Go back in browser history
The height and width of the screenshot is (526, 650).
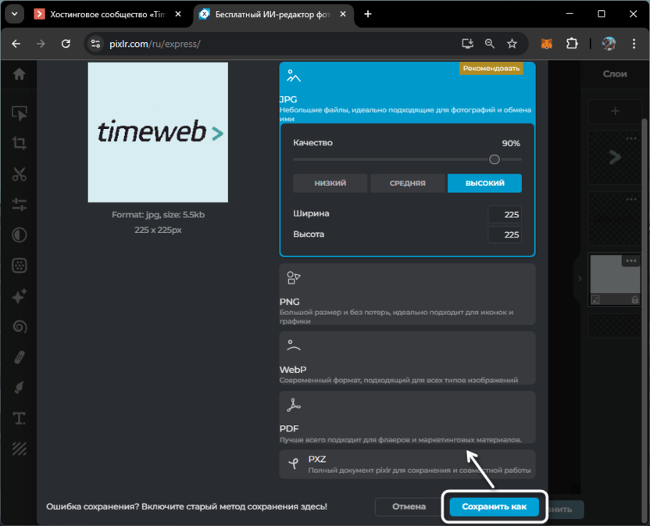click(16, 44)
